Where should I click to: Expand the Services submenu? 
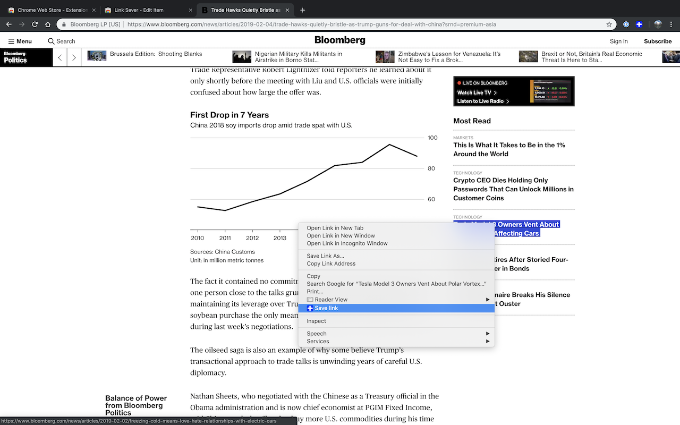[x=396, y=341]
